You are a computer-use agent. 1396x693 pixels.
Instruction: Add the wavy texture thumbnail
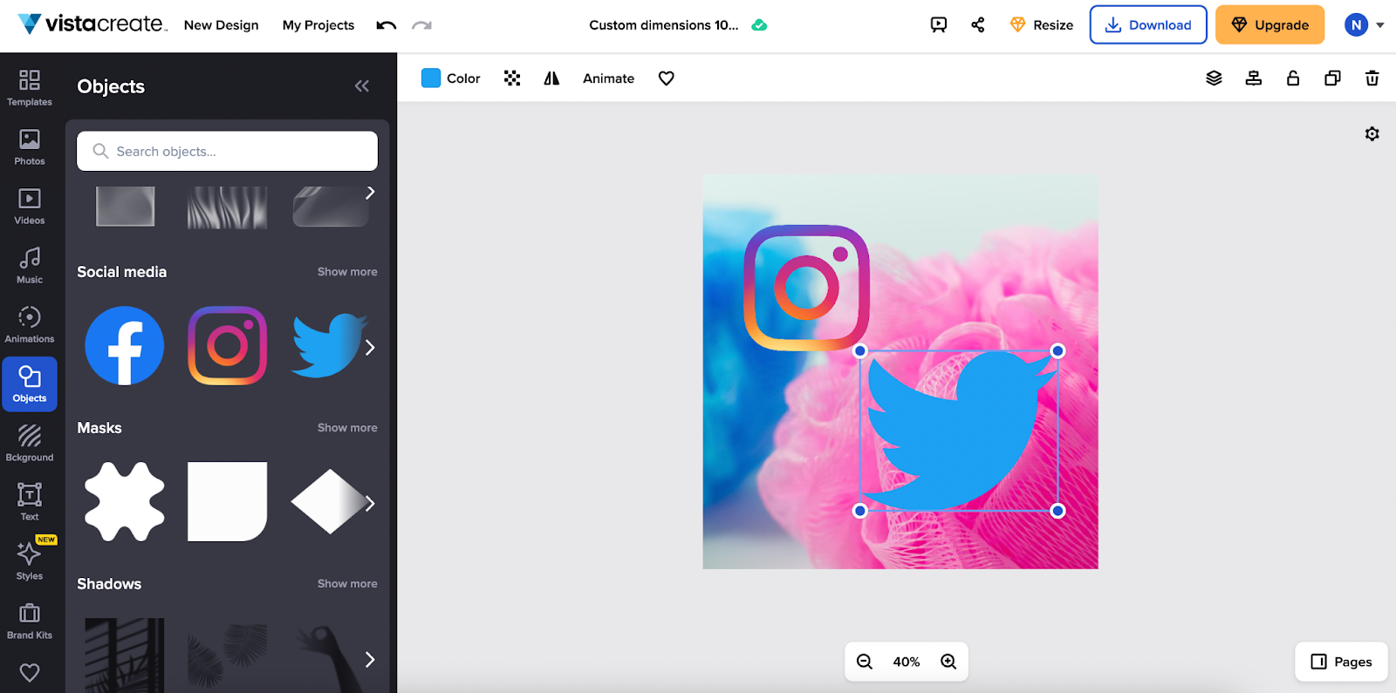point(228,207)
